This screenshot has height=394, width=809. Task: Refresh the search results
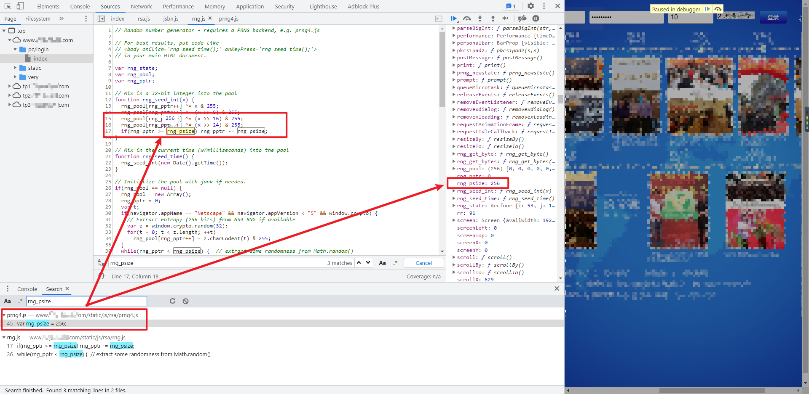(x=172, y=301)
